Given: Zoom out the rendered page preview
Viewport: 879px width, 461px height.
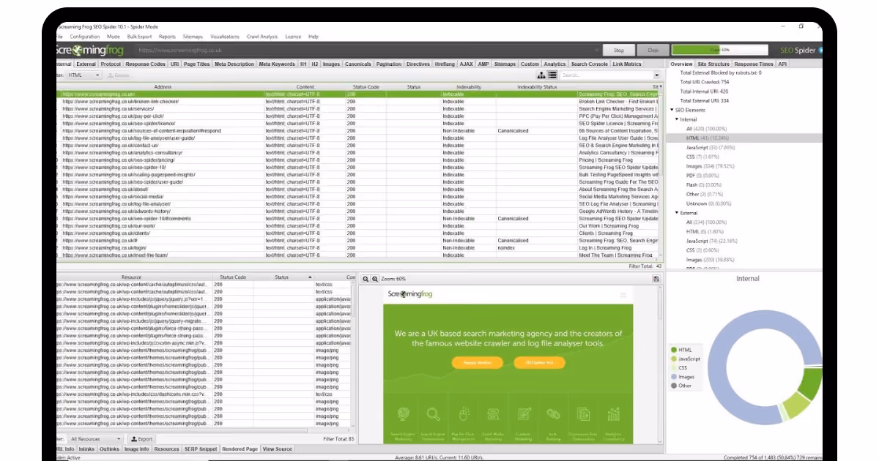Looking at the screenshot, I should coord(366,279).
